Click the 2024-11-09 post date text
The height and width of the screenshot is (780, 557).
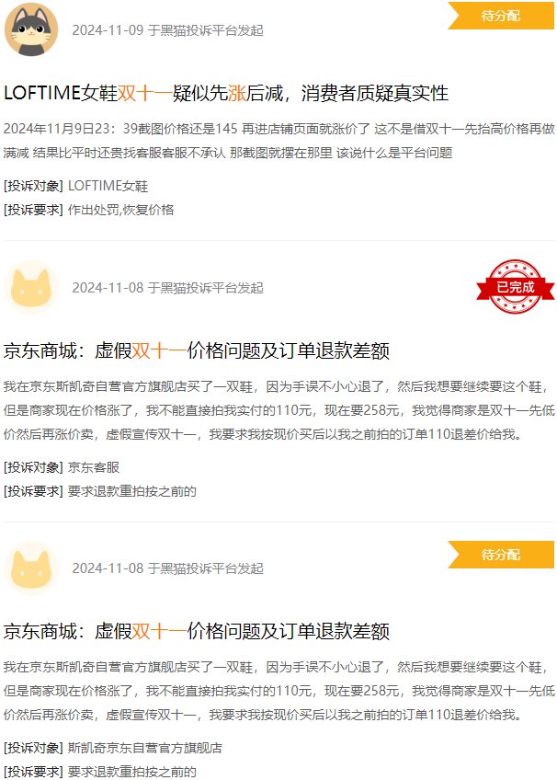[167, 30]
